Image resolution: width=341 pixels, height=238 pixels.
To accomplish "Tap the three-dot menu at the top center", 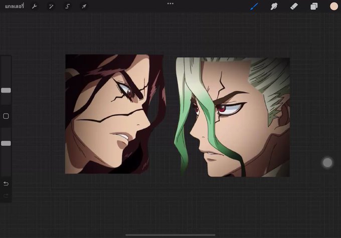I will pos(170,3).
